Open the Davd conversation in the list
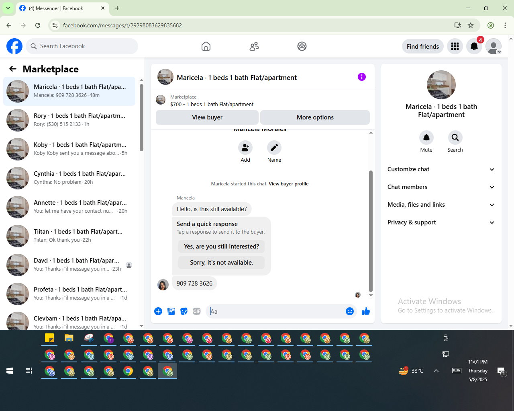 [x=69, y=265]
